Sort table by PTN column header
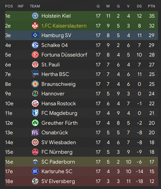161x189 pixels. point(151,6)
